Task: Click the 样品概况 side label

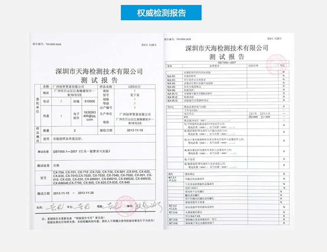Action: [x=38, y=135]
